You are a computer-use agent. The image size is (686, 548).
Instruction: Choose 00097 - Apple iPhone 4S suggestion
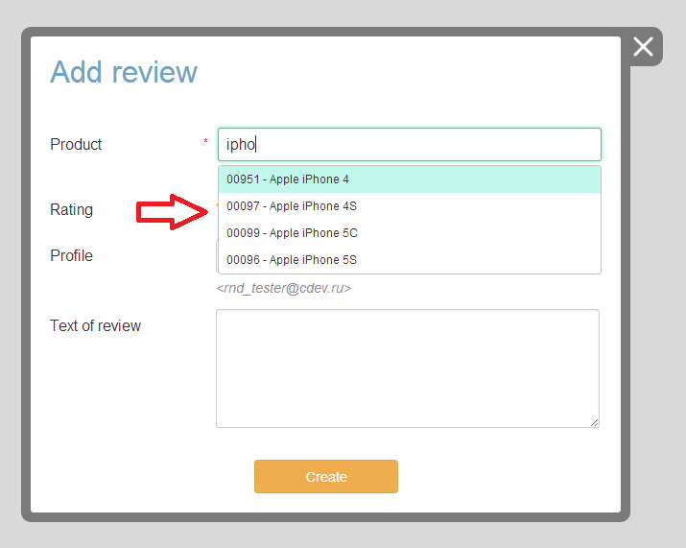coord(410,206)
